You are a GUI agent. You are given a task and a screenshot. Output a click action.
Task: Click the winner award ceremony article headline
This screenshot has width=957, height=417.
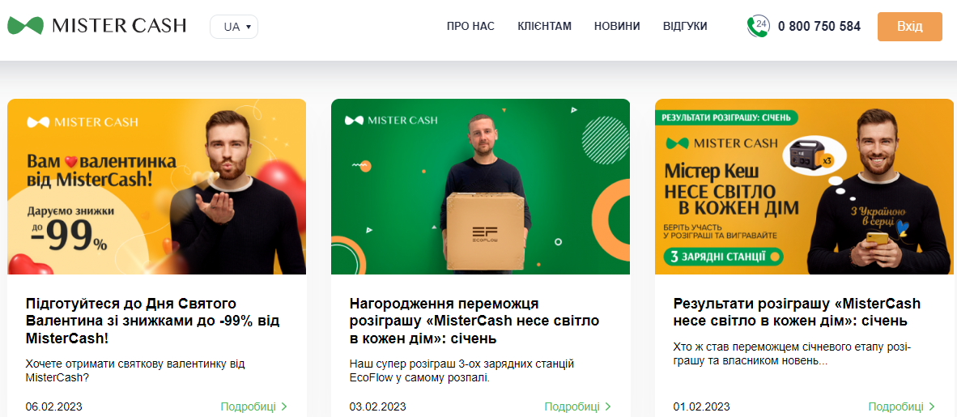point(474,321)
